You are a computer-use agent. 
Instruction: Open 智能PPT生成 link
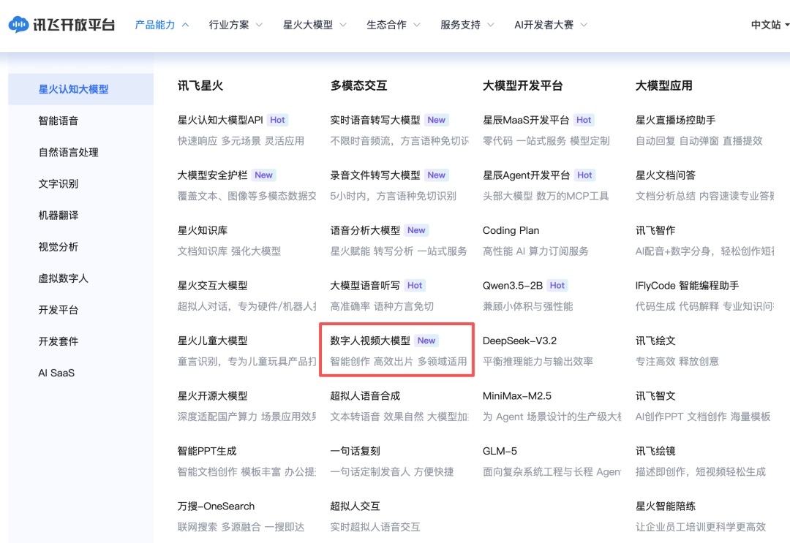click(206, 451)
